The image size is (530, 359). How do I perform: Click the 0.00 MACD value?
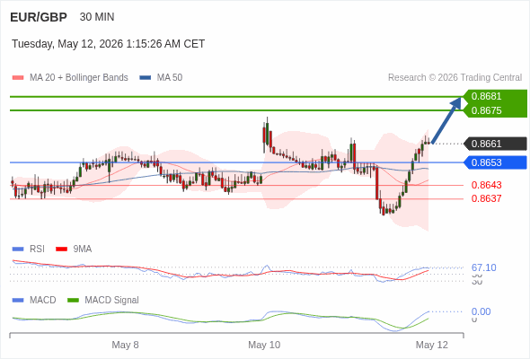481,311
